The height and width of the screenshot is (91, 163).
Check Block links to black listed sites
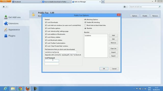tap(85, 25)
